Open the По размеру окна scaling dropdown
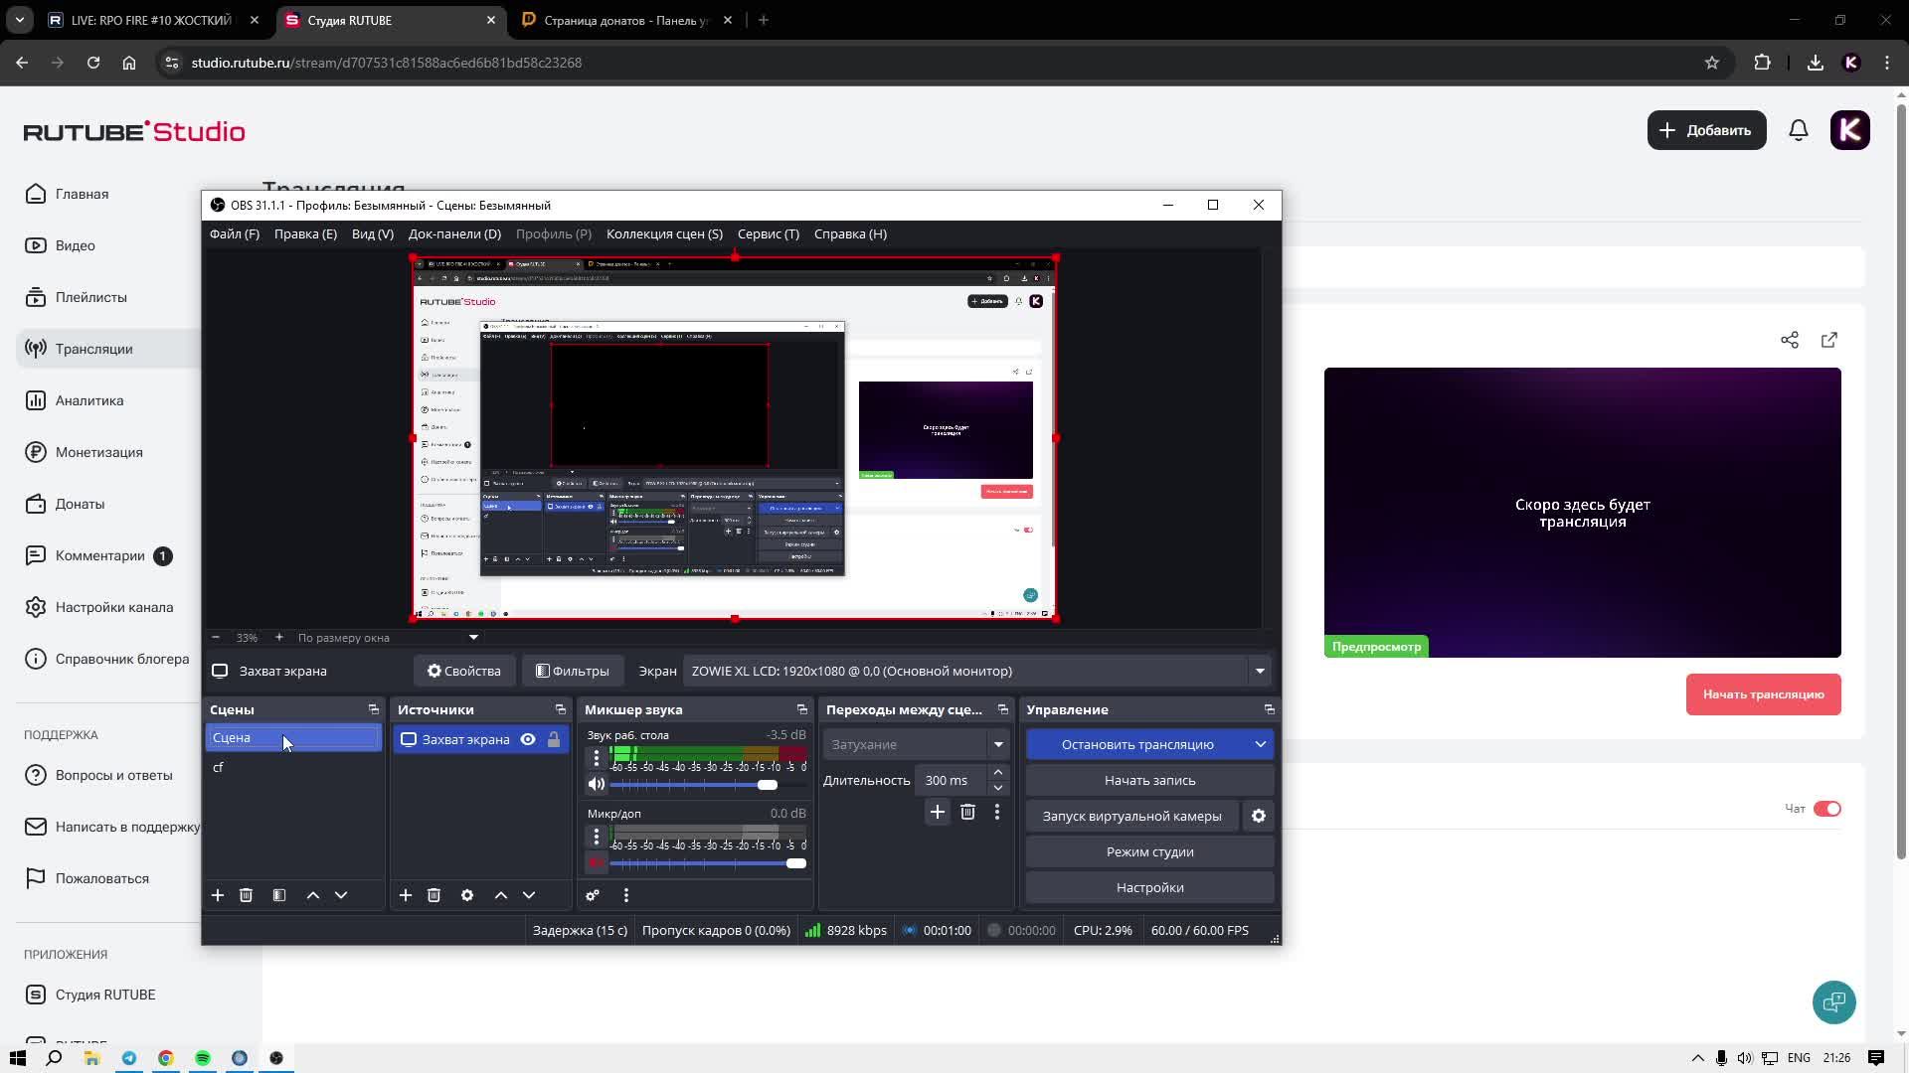 pos(388,638)
